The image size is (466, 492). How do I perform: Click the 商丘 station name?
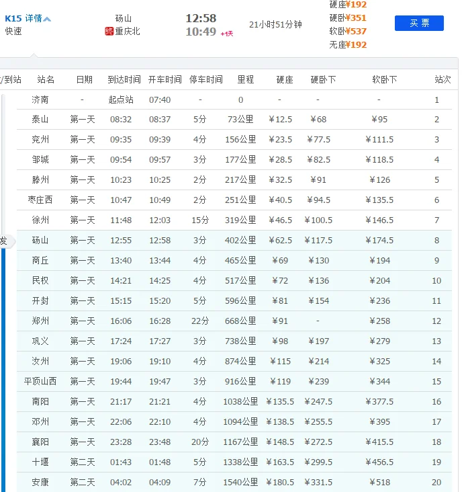point(40,260)
